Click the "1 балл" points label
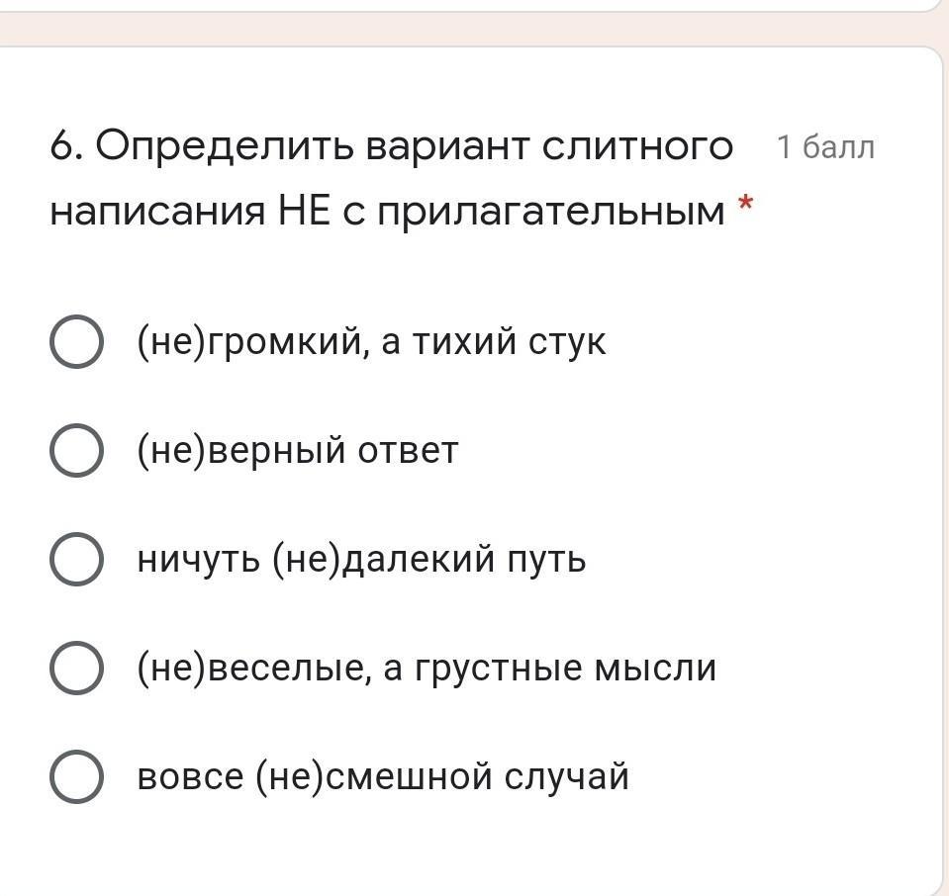Screen dimensions: 949x896 (x=825, y=147)
